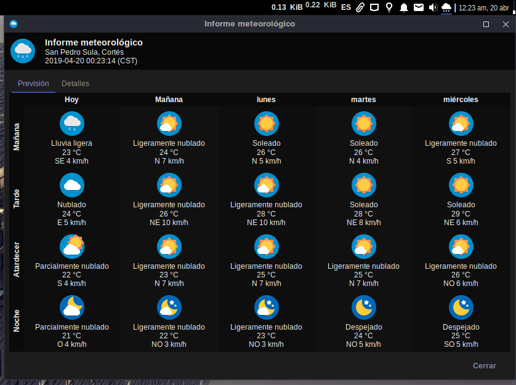The width and height of the screenshot is (516, 385).
Task: Click martes Noche Despejado moon icon
Action: (364, 308)
